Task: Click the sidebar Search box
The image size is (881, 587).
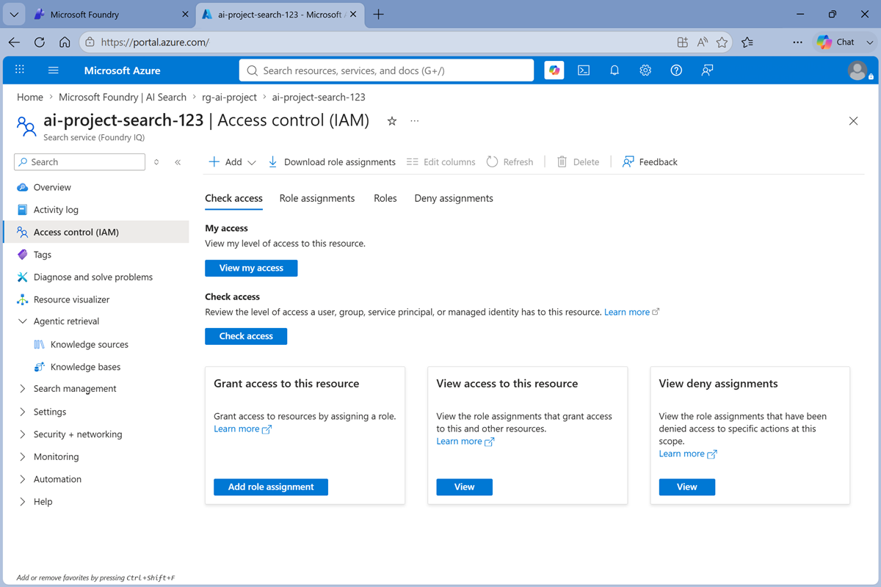Action: (80, 162)
